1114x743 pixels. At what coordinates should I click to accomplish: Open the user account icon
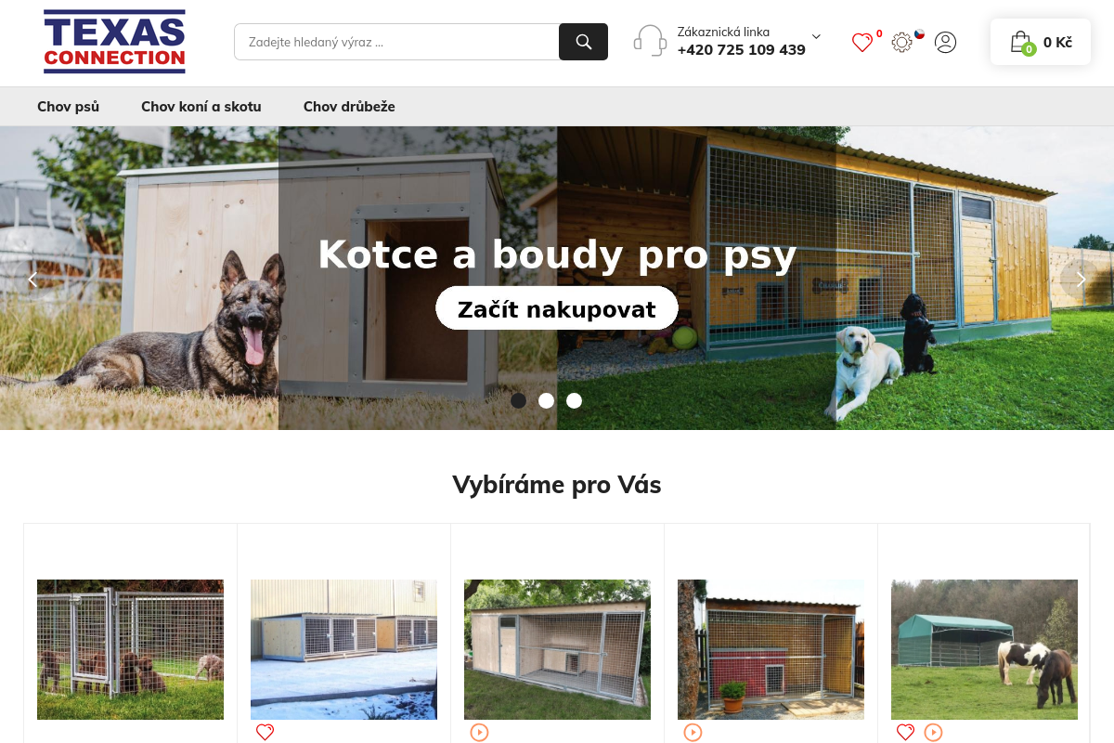click(x=945, y=42)
